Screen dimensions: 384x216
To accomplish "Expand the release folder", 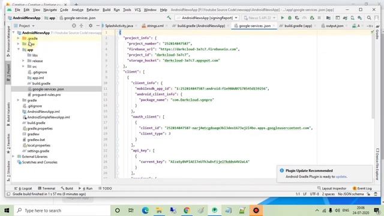I will point(23,61).
